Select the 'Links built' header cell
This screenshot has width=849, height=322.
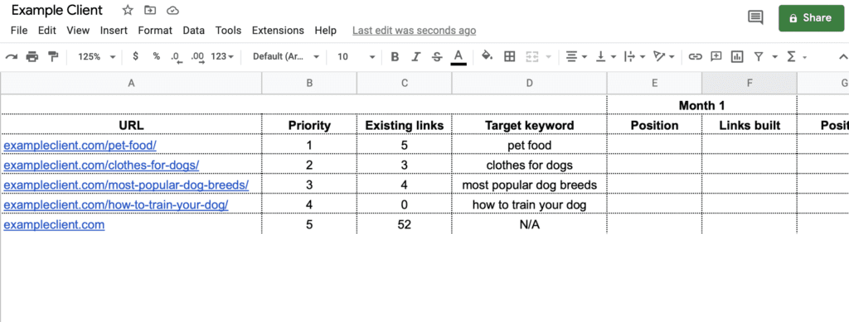pyautogui.click(x=750, y=125)
